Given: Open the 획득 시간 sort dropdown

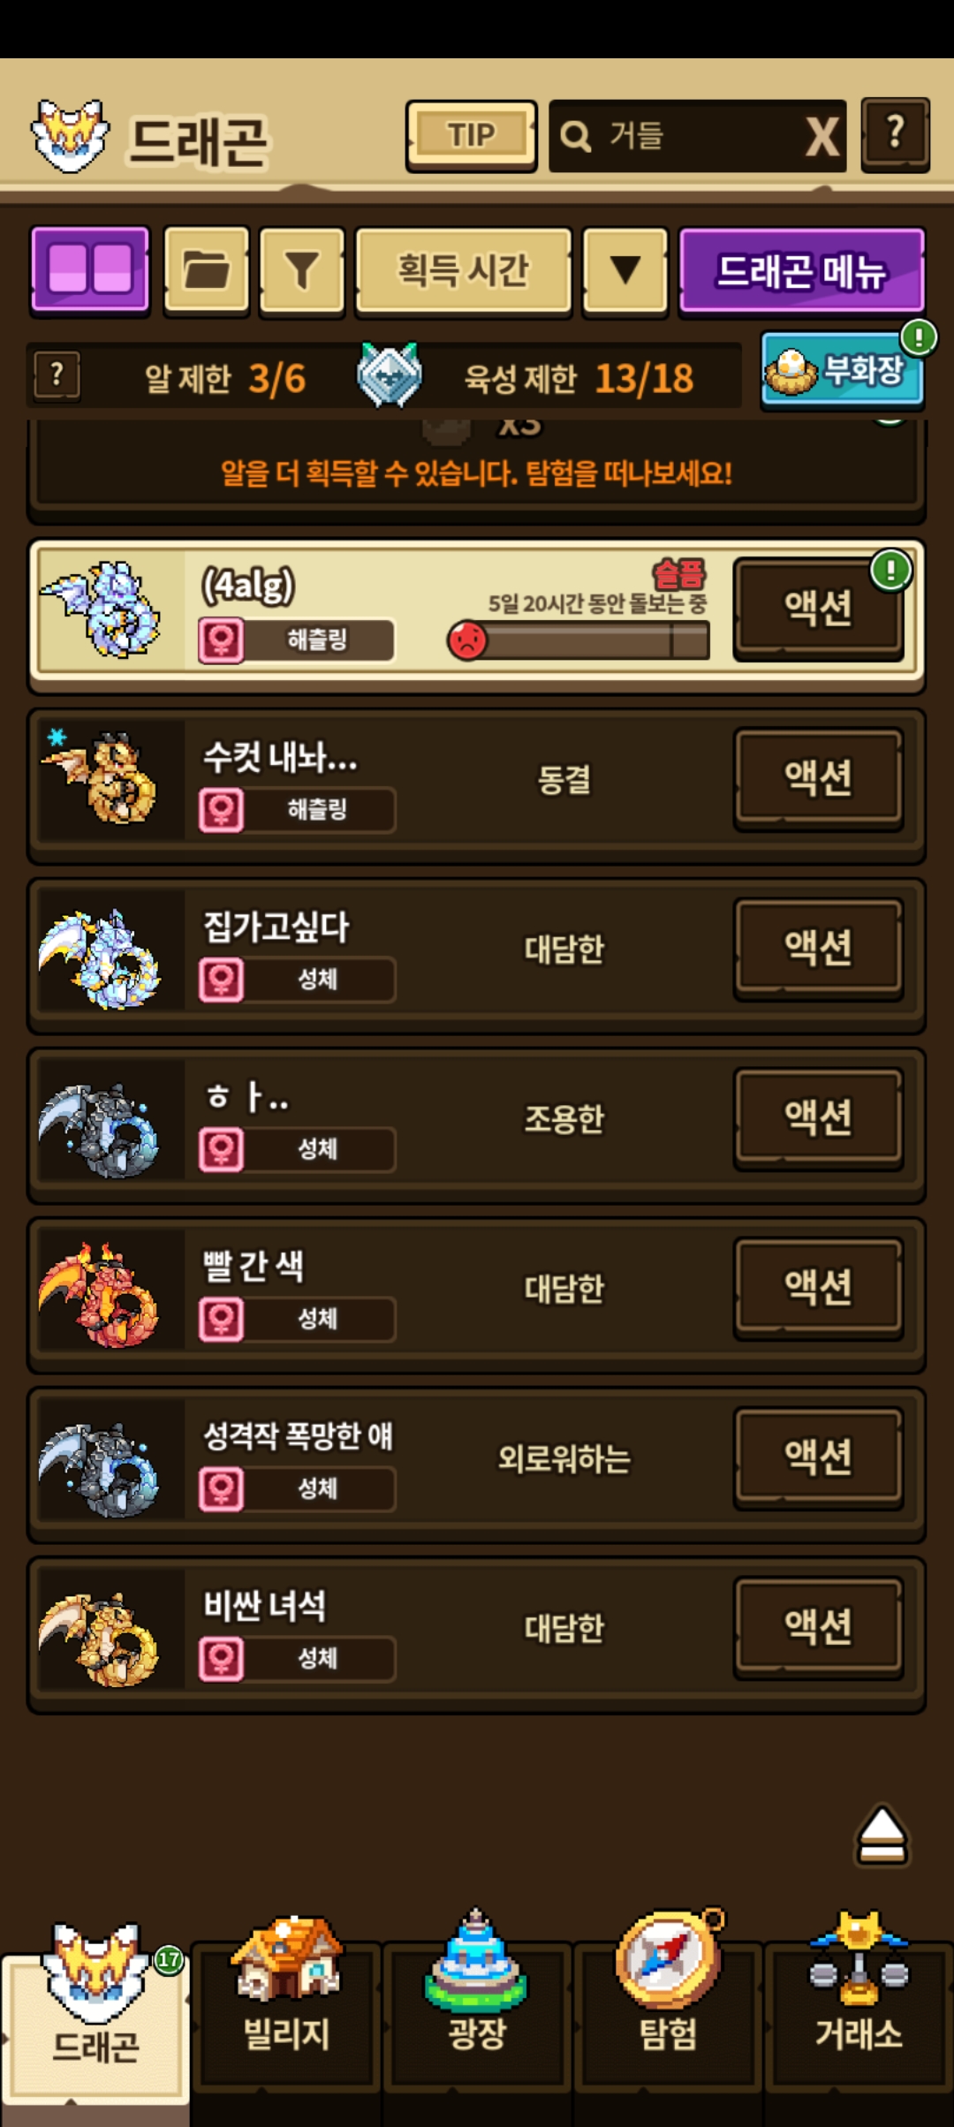Looking at the screenshot, I should coord(463,269).
